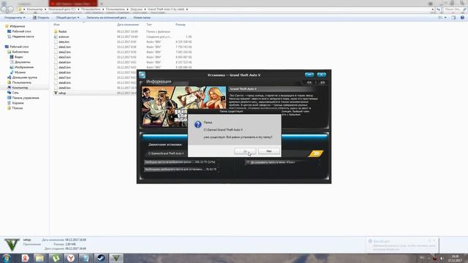The height and width of the screenshot is (263, 468).
Task: Open uTorrent from the taskbar
Action: click(x=56, y=258)
